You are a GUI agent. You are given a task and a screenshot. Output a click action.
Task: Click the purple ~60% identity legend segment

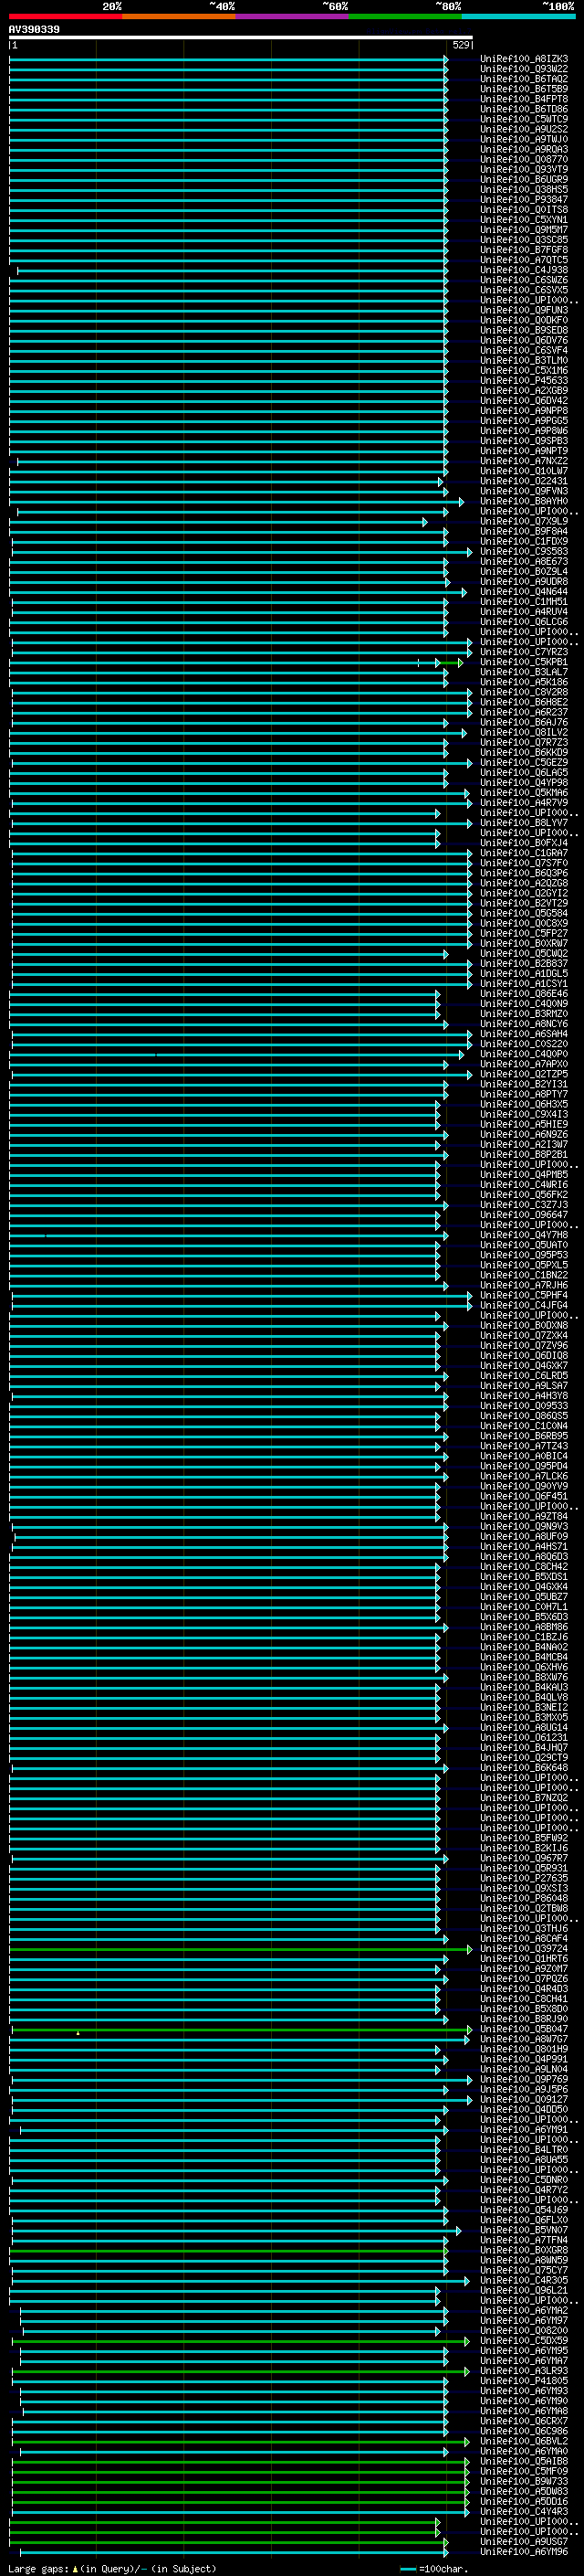pyautogui.click(x=293, y=16)
